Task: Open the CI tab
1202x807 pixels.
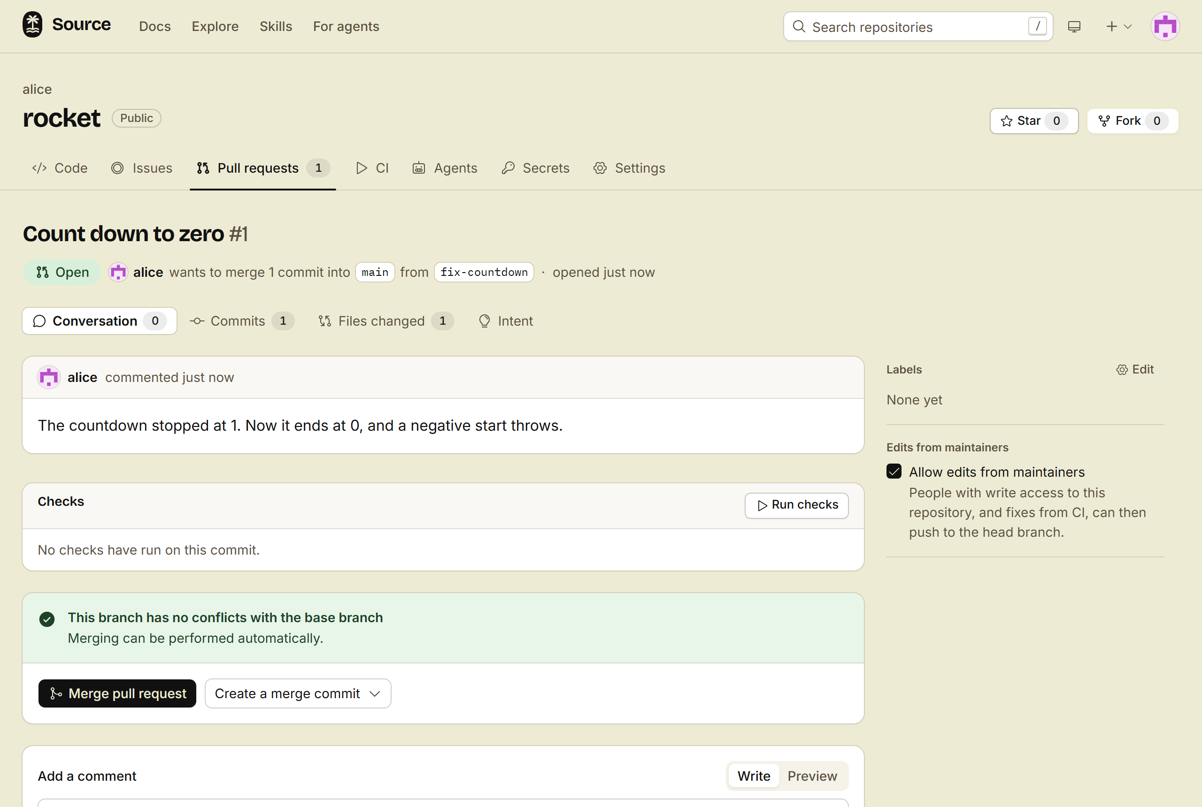Action: click(372, 168)
